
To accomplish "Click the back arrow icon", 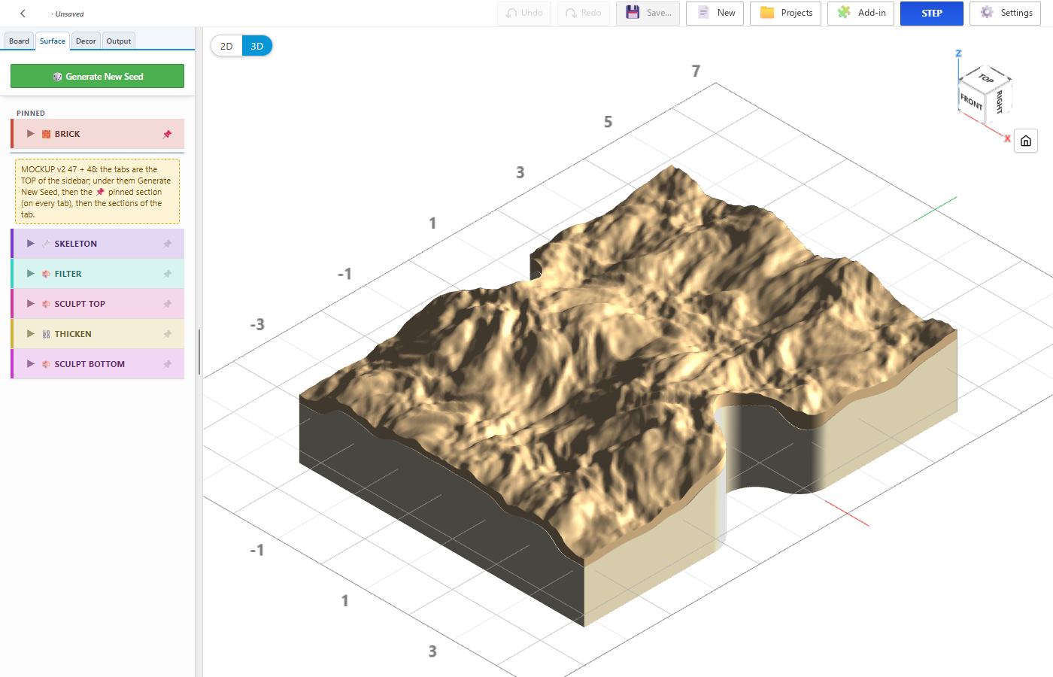I will pyautogui.click(x=23, y=14).
